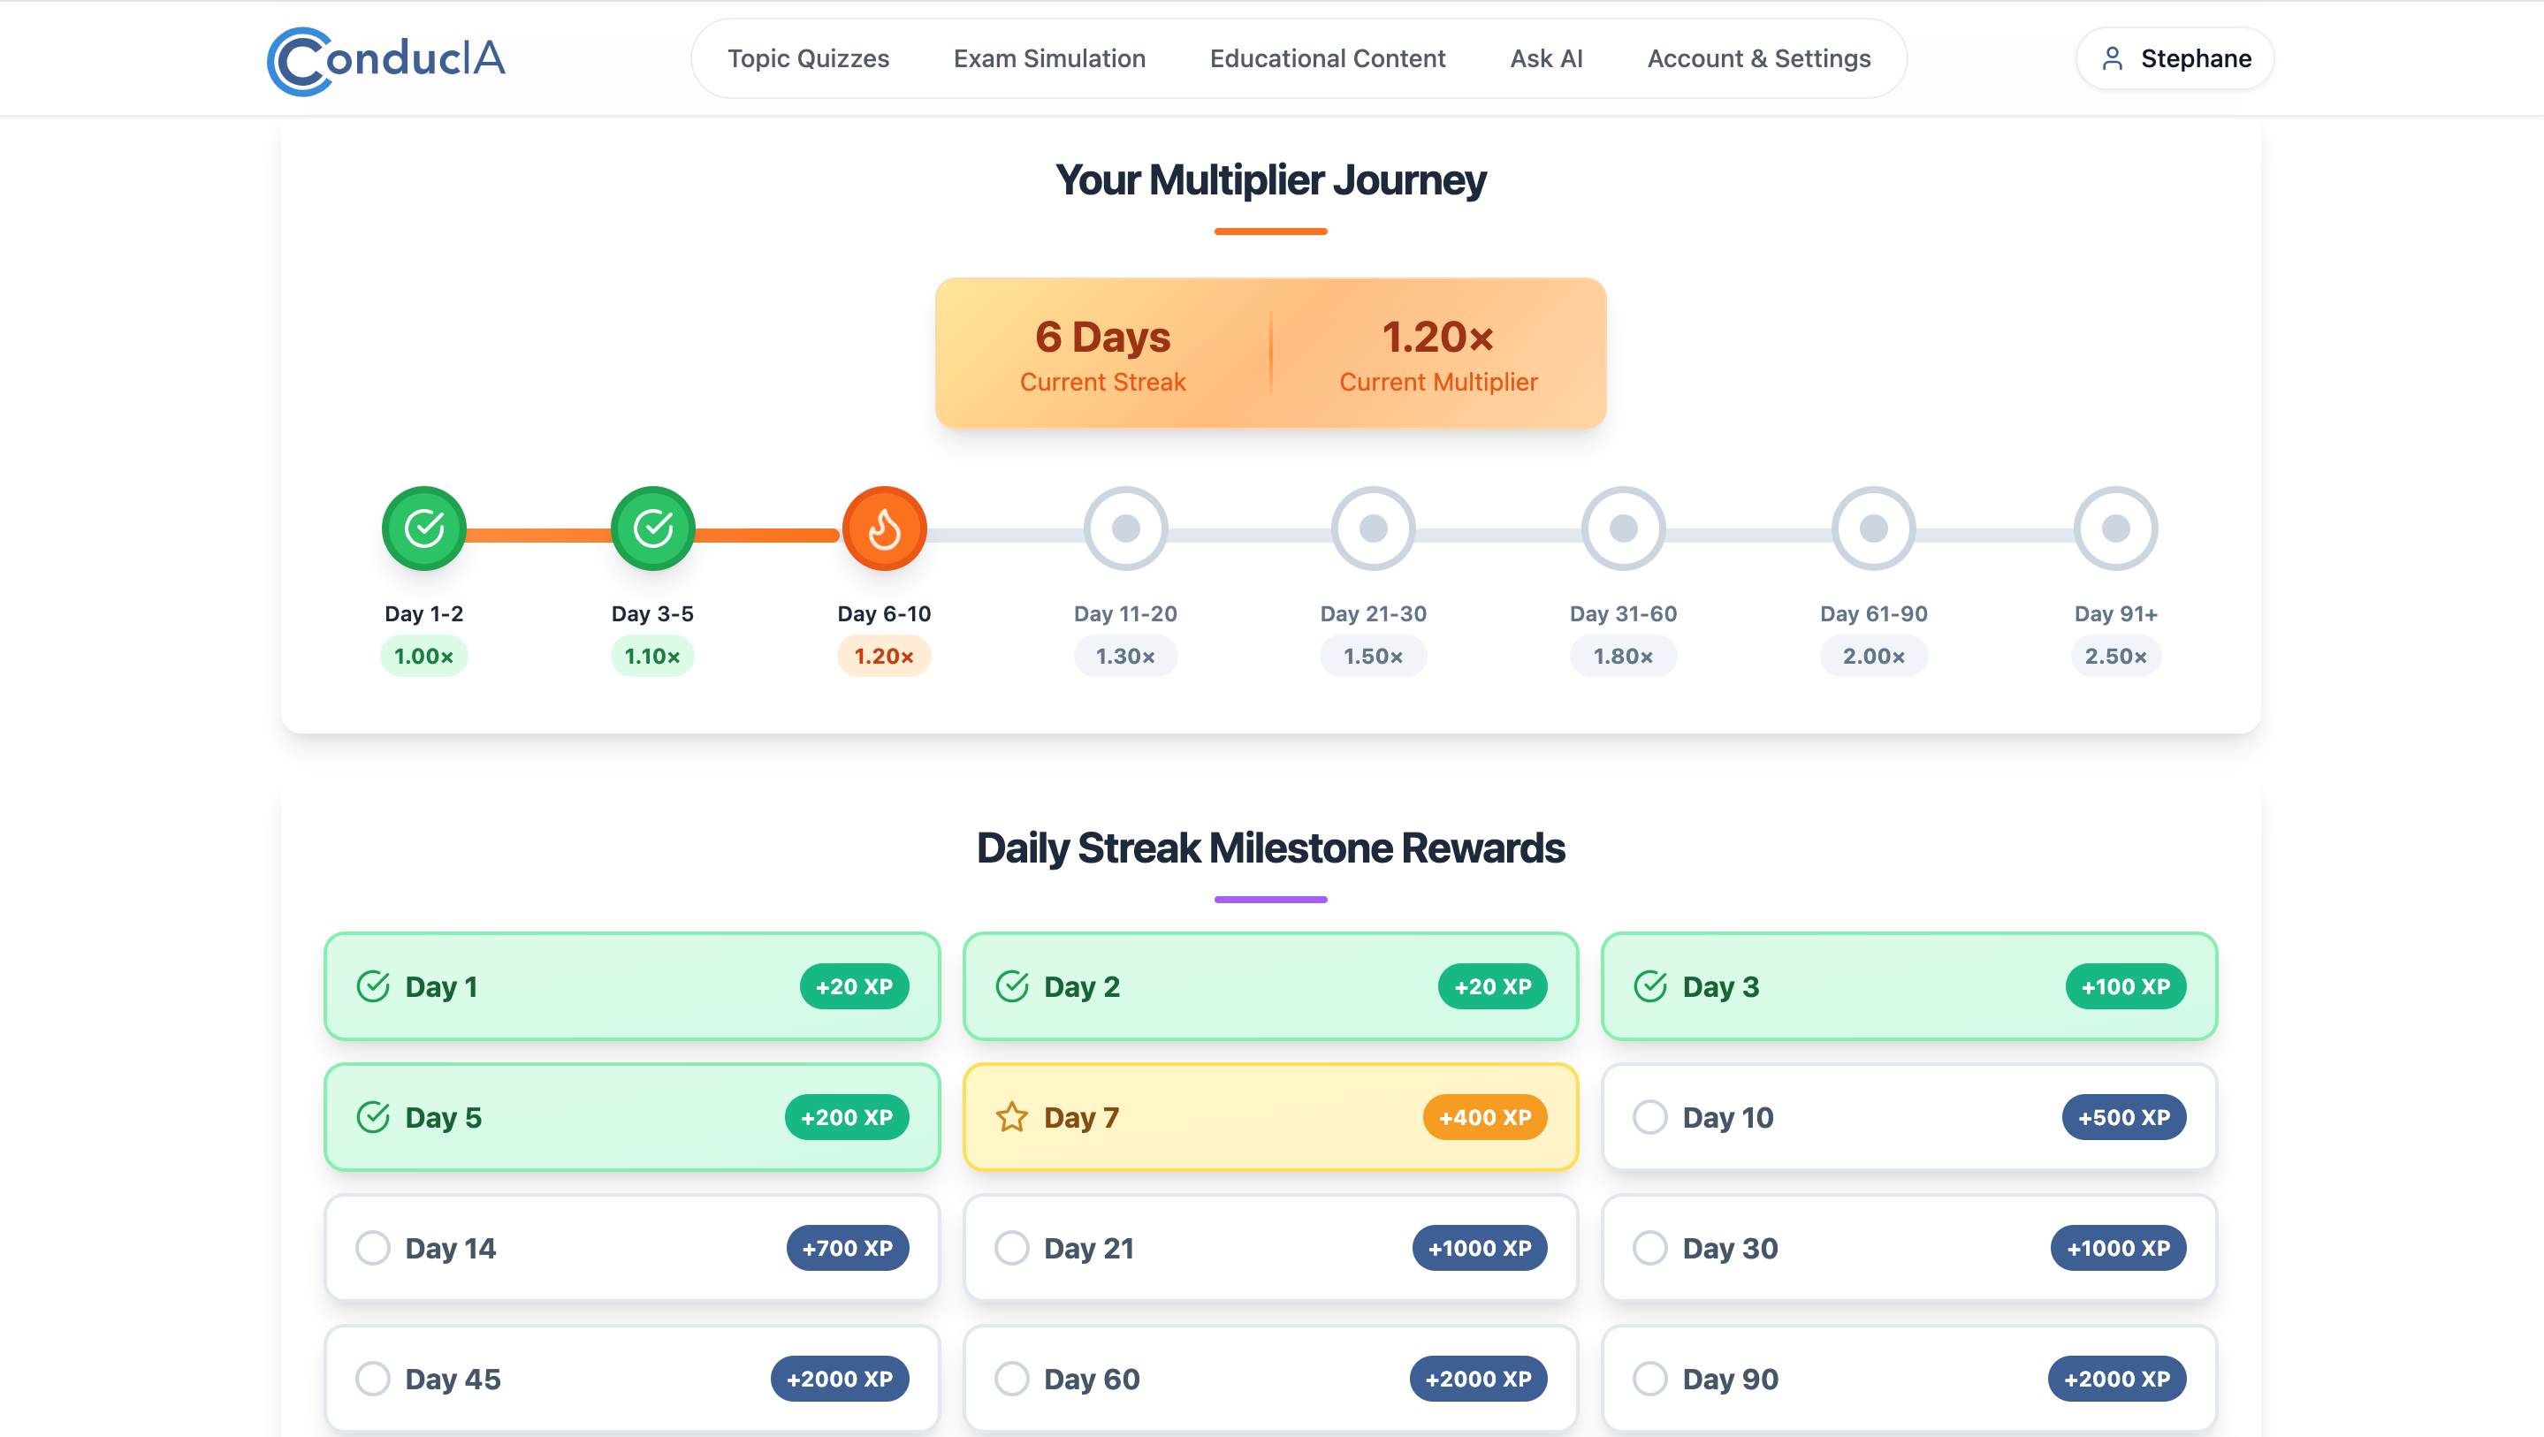Click the ConducIA logo

(385, 59)
